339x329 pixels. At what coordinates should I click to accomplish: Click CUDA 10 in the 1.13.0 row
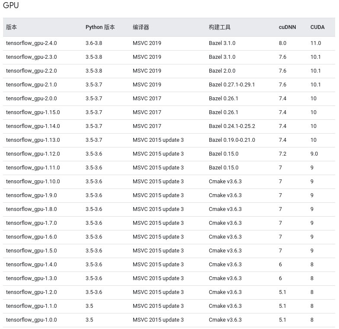pyautogui.click(x=313, y=140)
